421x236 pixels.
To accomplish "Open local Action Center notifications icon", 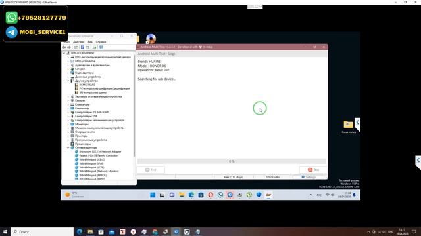I will click(414, 231).
